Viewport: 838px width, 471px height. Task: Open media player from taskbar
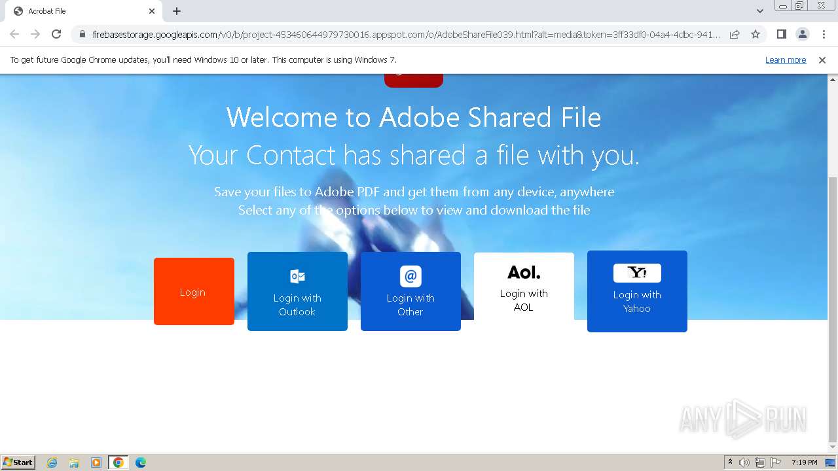[96, 462]
